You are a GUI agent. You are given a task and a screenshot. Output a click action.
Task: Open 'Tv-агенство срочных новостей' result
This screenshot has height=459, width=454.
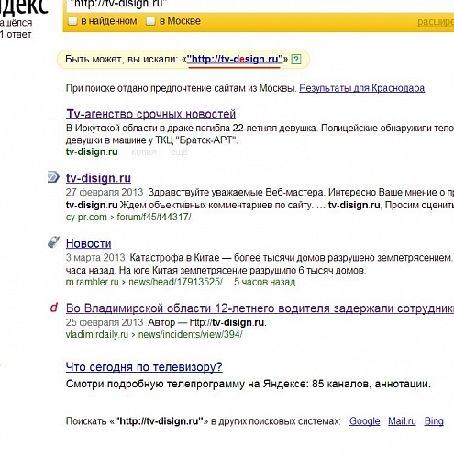(150, 114)
